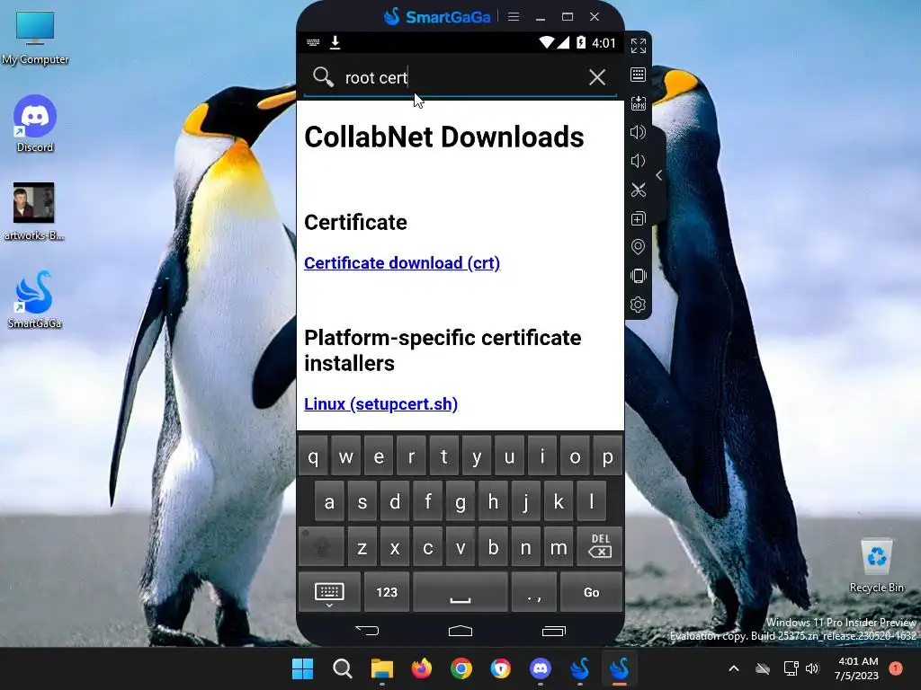Open volume control in system tray

(x=812, y=668)
